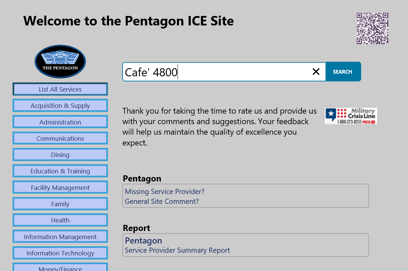
Task: Open the Service Provider Summary Report
Action: (177, 250)
